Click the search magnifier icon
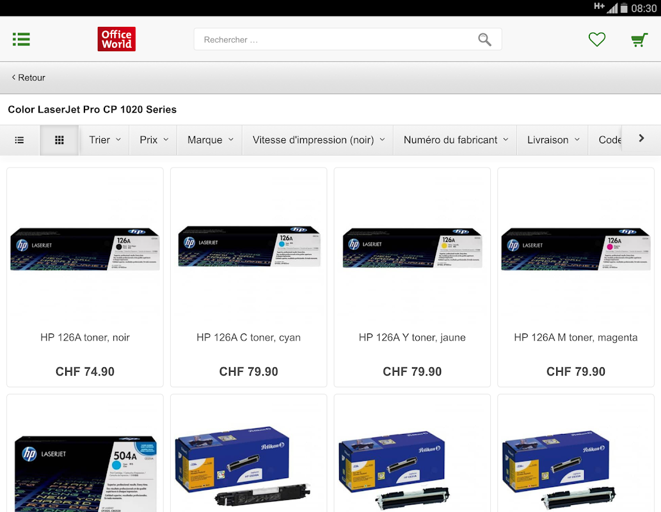Screen dimensions: 661x512 click(484, 40)
